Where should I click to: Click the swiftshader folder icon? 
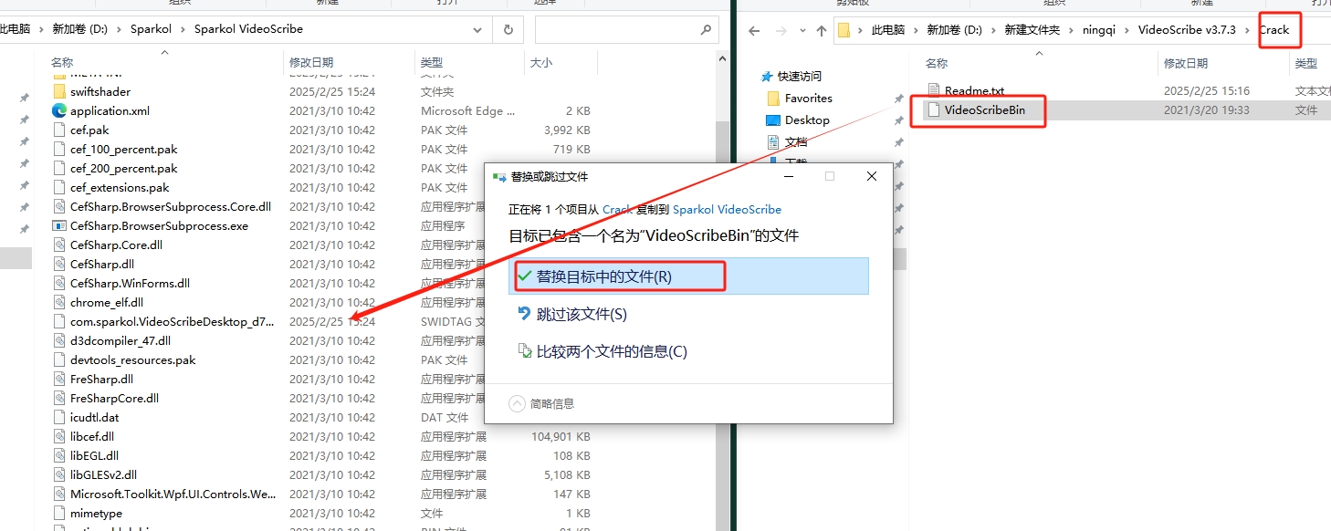click(x=59, y=91)
